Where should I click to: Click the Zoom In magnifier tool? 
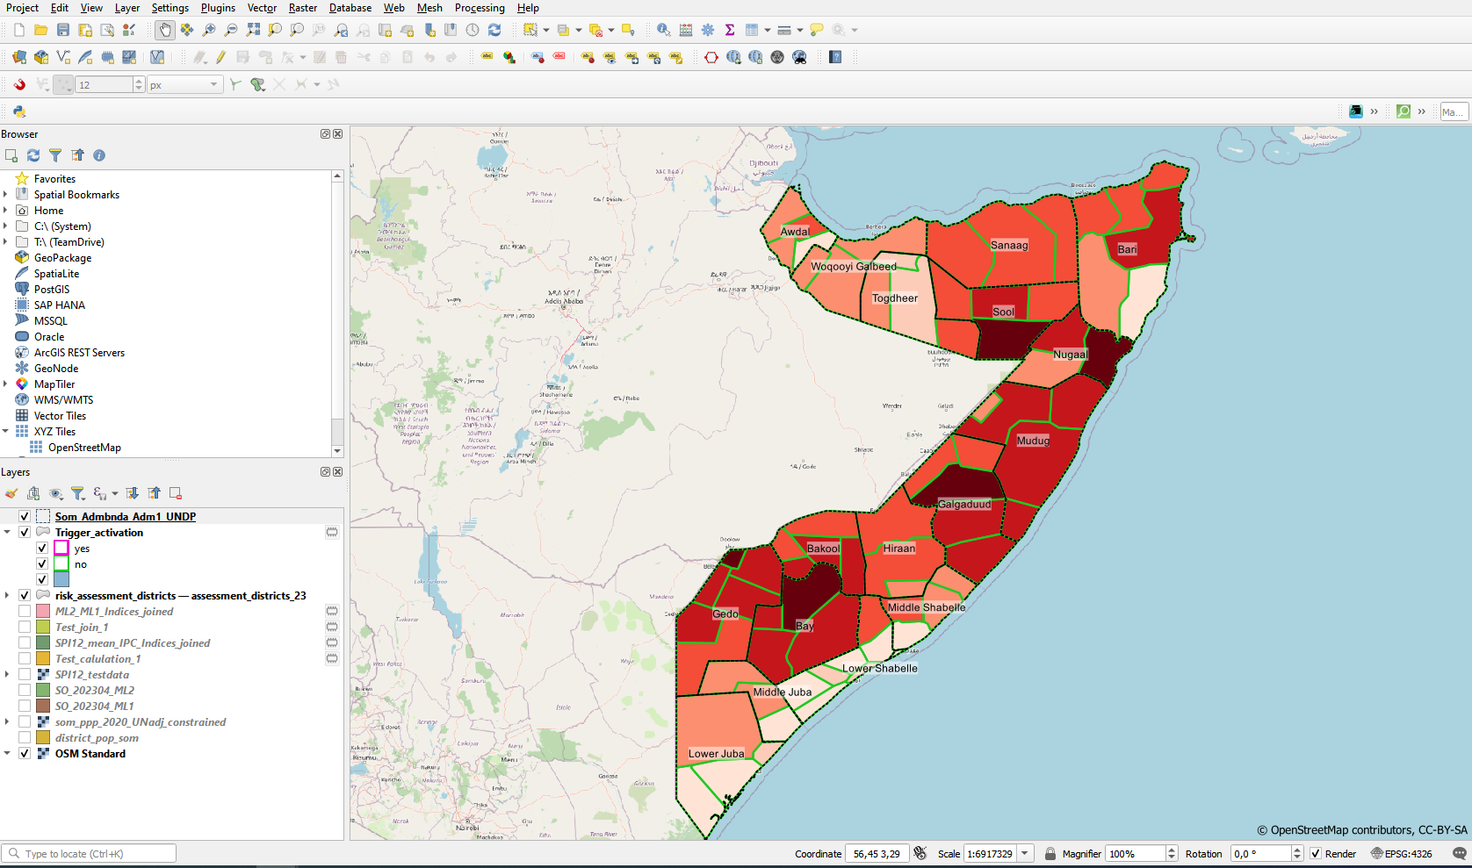[209, 30]
